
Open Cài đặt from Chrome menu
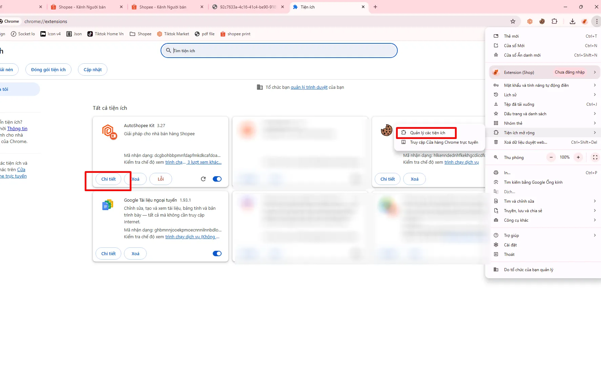[543, 245]
